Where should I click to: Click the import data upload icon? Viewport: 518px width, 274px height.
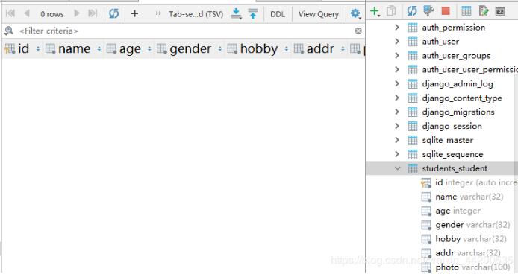[253, 13]
